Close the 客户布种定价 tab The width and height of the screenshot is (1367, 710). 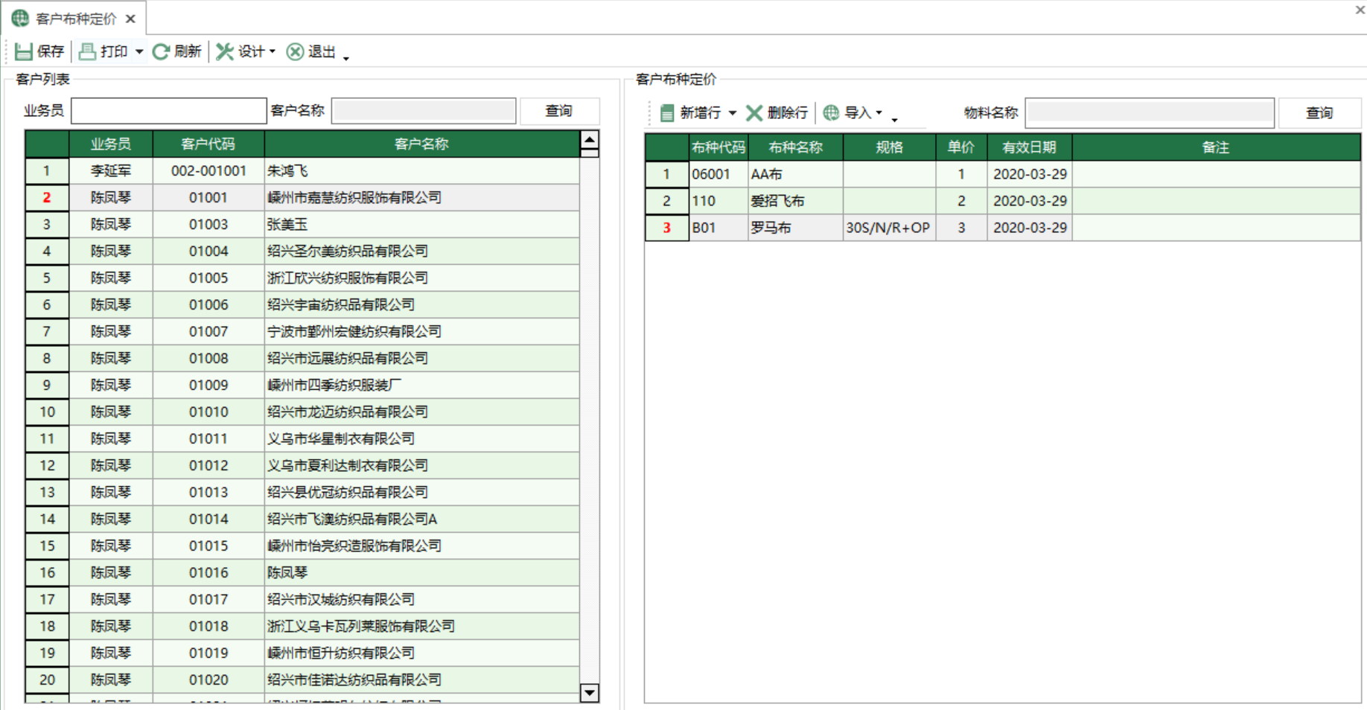[x=130, y=19]
